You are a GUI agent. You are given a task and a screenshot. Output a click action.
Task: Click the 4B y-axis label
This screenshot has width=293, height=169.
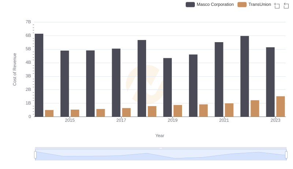point(28,62)
